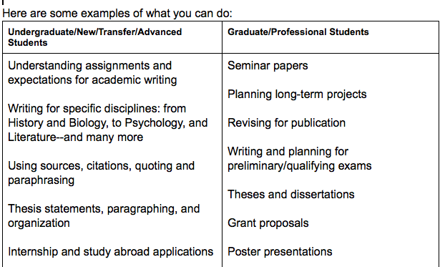Click 'Writing and planning for' line
Image resolution: width=445 pixels, height=267 pixels.
(x=288, y=151)
